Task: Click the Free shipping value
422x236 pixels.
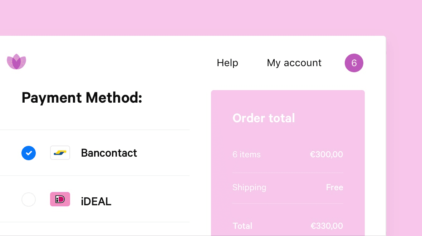Action: tap(334, 187)
